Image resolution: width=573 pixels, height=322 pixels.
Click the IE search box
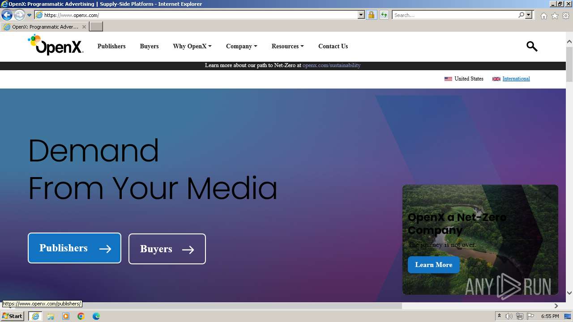click(x=455, y=15)
